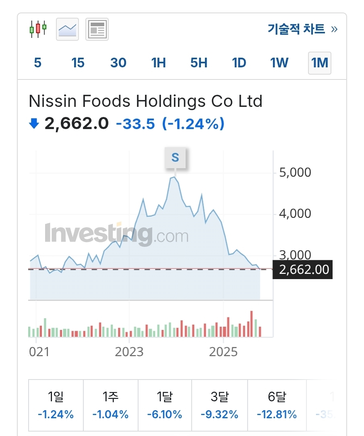The height and width of the screenshot is (436, 364).
Task: Choose the 5H timeframe
Action: (199, 63)
